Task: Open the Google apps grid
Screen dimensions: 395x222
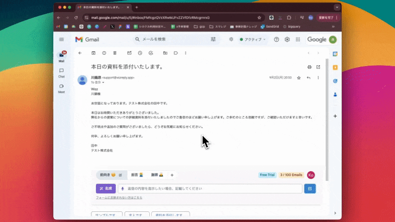Action: coord(298,40)
